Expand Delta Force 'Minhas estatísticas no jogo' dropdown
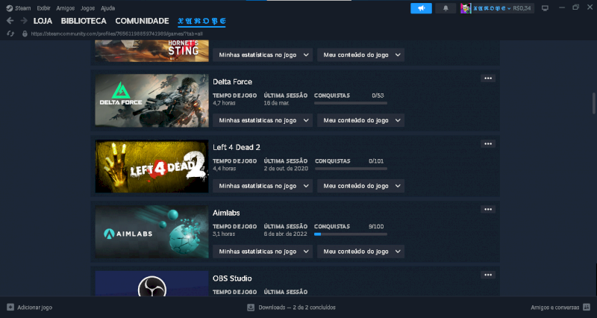The height and width of the screenshot is (318, 597). [261, 120]
